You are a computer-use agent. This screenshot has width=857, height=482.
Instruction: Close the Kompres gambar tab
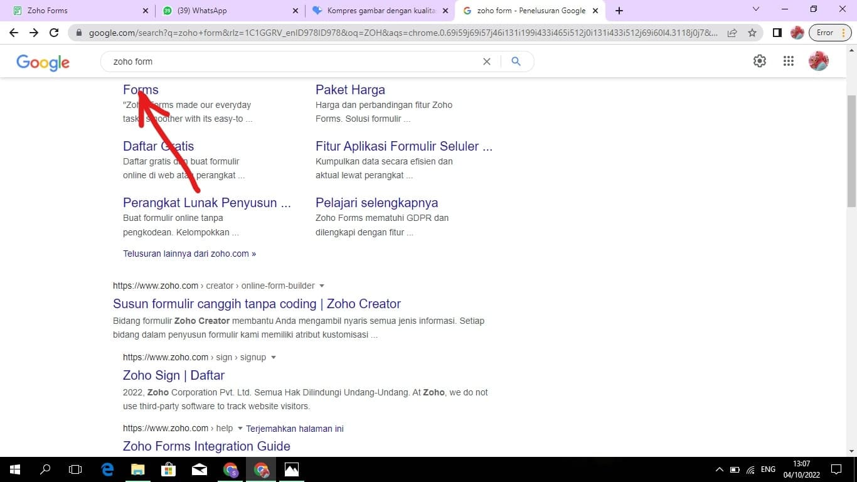click(x=445, y=11)
